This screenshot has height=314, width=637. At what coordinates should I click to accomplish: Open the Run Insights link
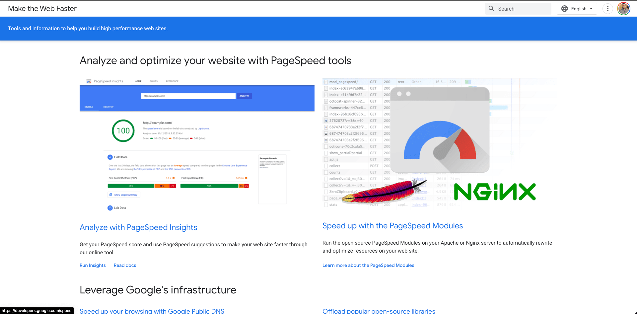coord(93,265)
